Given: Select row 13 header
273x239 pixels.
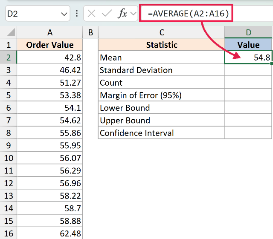Looking at the screenshot, I should (9, 196).
